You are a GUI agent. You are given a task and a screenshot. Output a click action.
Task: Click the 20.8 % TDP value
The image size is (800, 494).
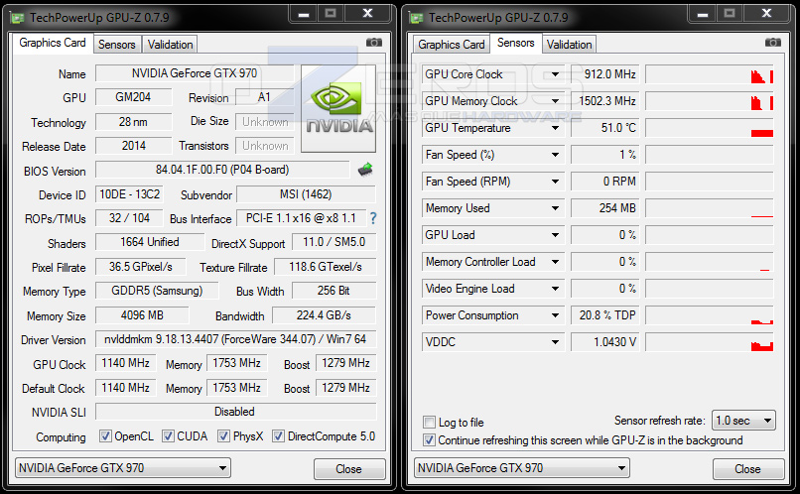pos(605,315)
